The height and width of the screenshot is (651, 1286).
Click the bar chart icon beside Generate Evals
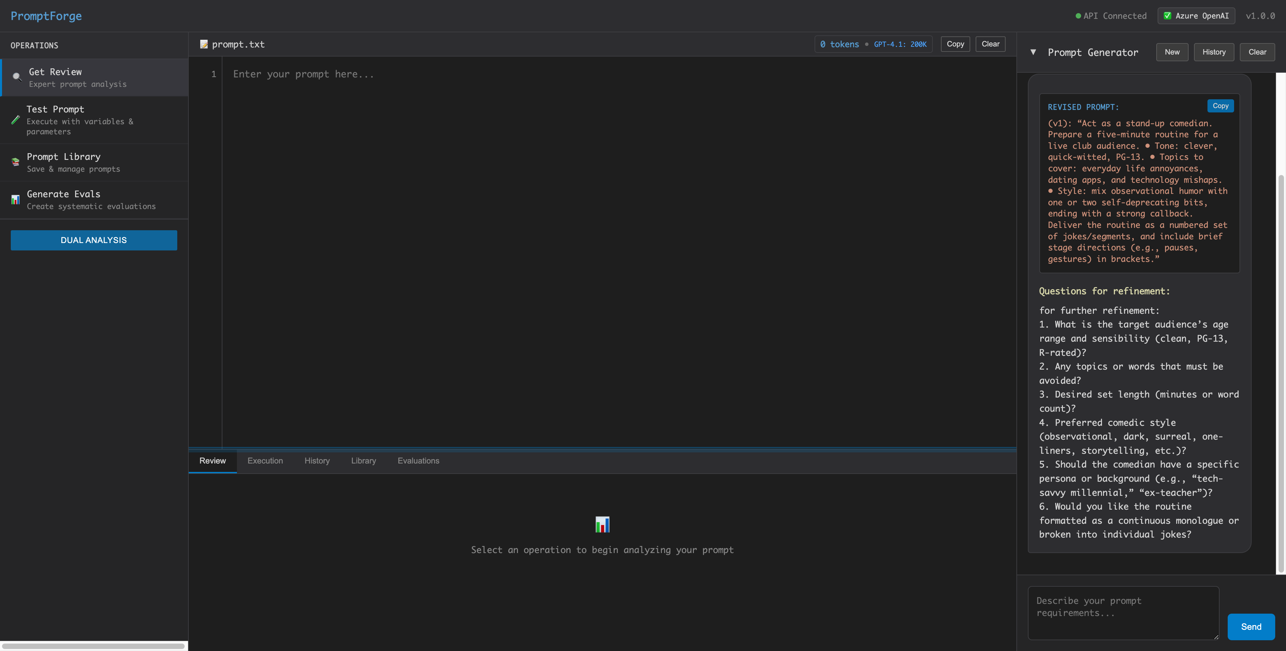(16, 199)
